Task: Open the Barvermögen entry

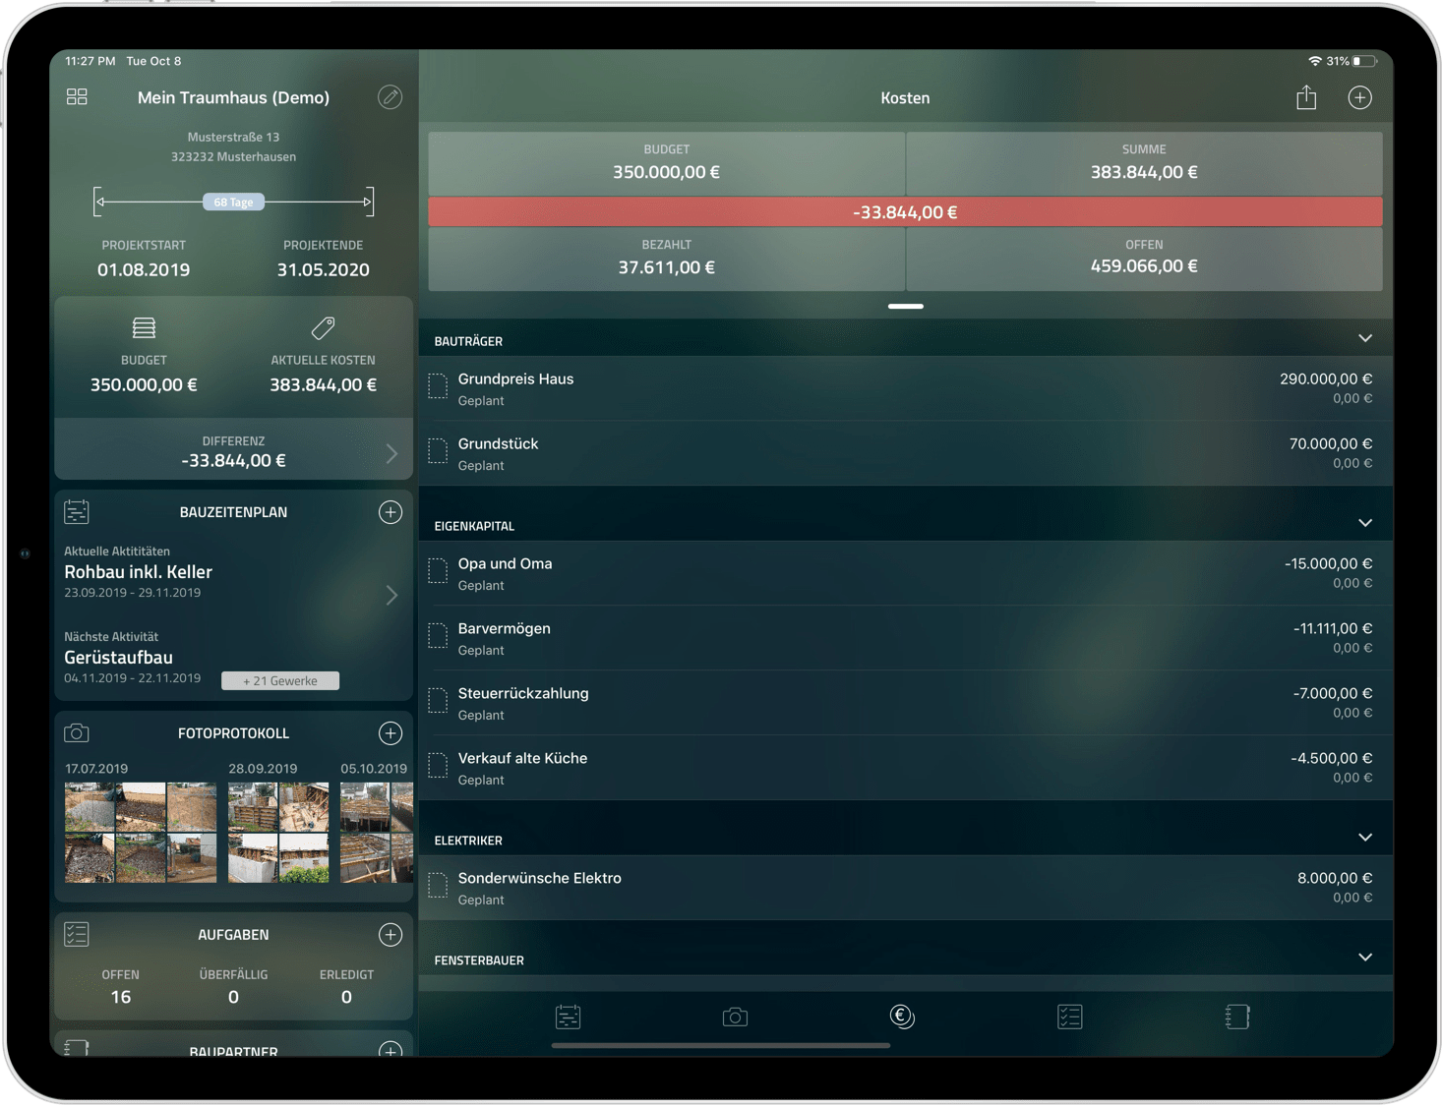Action: (x=906, y=638)
